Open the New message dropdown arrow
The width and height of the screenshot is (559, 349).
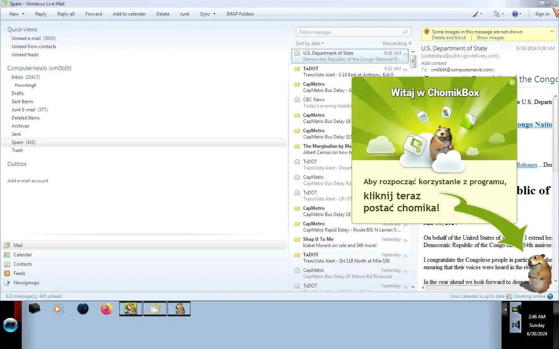click(23, 14)
